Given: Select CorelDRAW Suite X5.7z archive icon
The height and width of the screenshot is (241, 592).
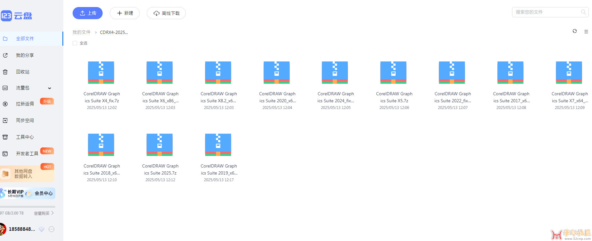Looking at the screenshot, I should [393, 73].
